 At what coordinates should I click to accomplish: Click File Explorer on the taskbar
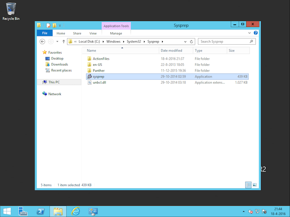(58, 211)
